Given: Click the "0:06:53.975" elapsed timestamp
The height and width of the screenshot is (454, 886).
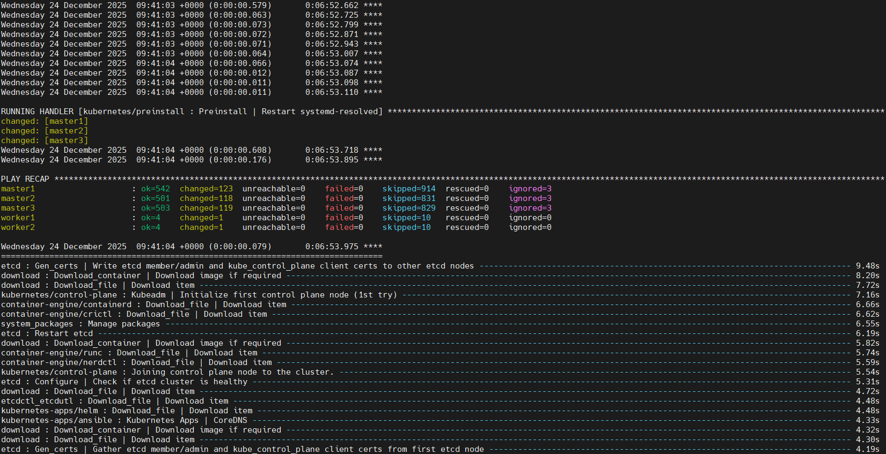Looking at the screenshot, I should click(332, 247).
